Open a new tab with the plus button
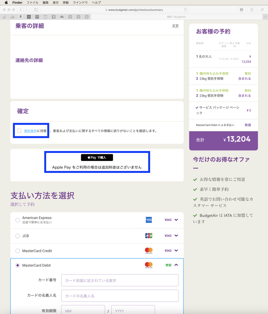This screenshot has width=268, height=314. point(266,17)
